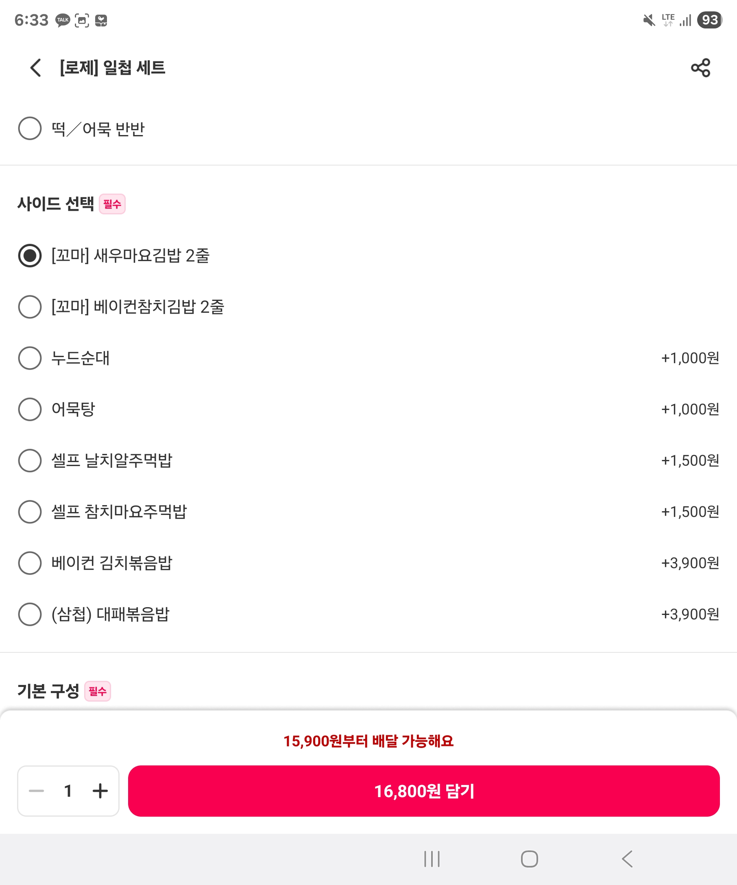Tap the 16,800원 담기 button
Screen dimensions: 737x885
(x=423, y=791)
